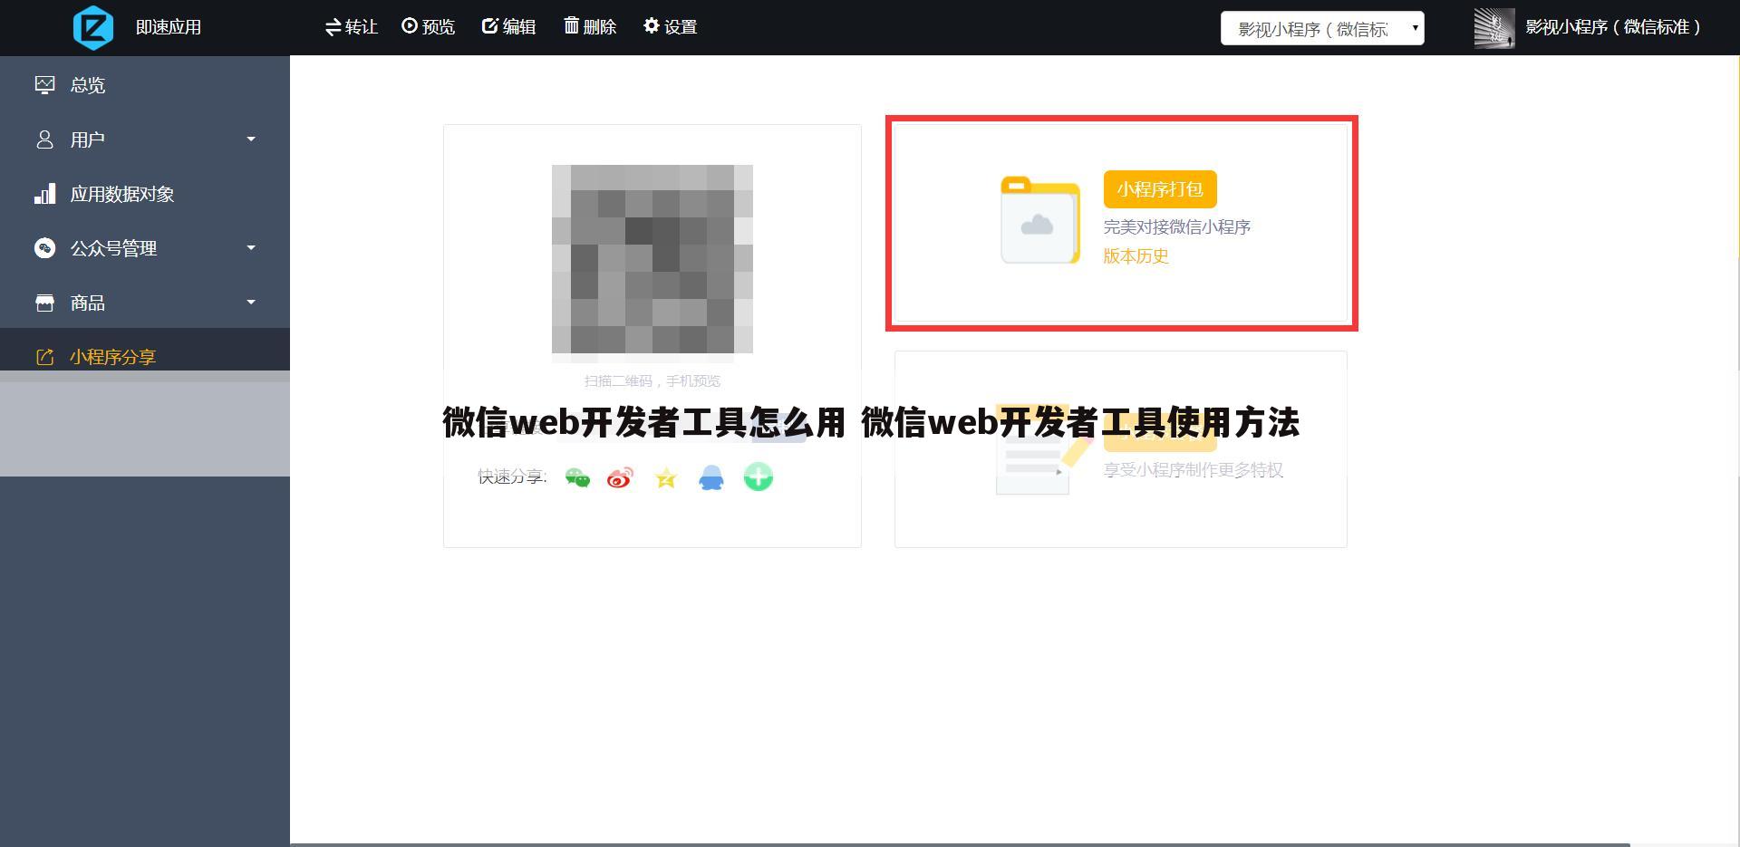
Task: Click the 即速应用 hexagon logo
Action: click(93, 27)
